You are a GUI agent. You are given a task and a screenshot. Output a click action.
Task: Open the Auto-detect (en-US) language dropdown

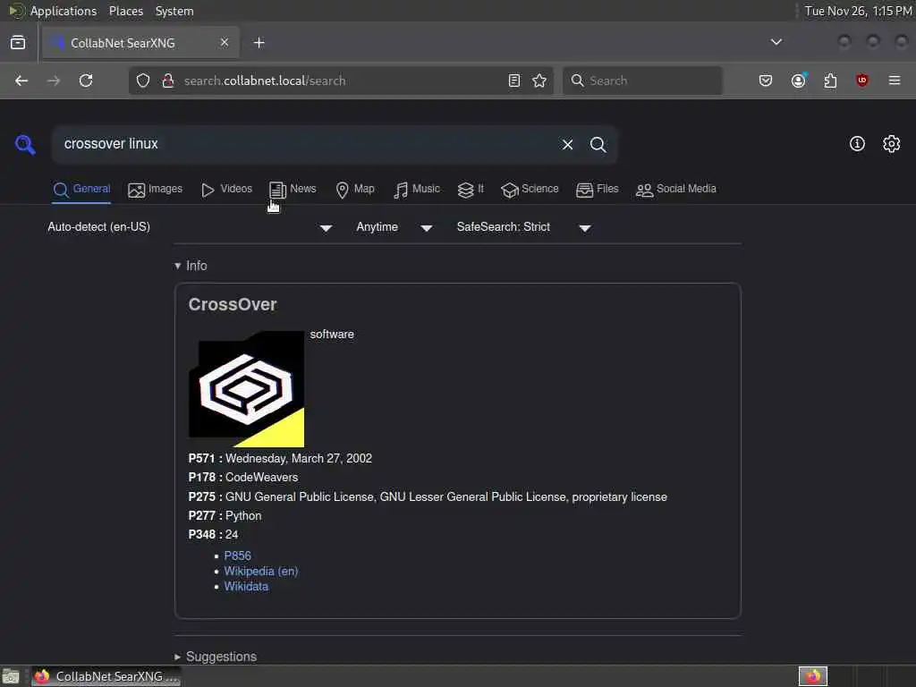(x=190, y=227)
